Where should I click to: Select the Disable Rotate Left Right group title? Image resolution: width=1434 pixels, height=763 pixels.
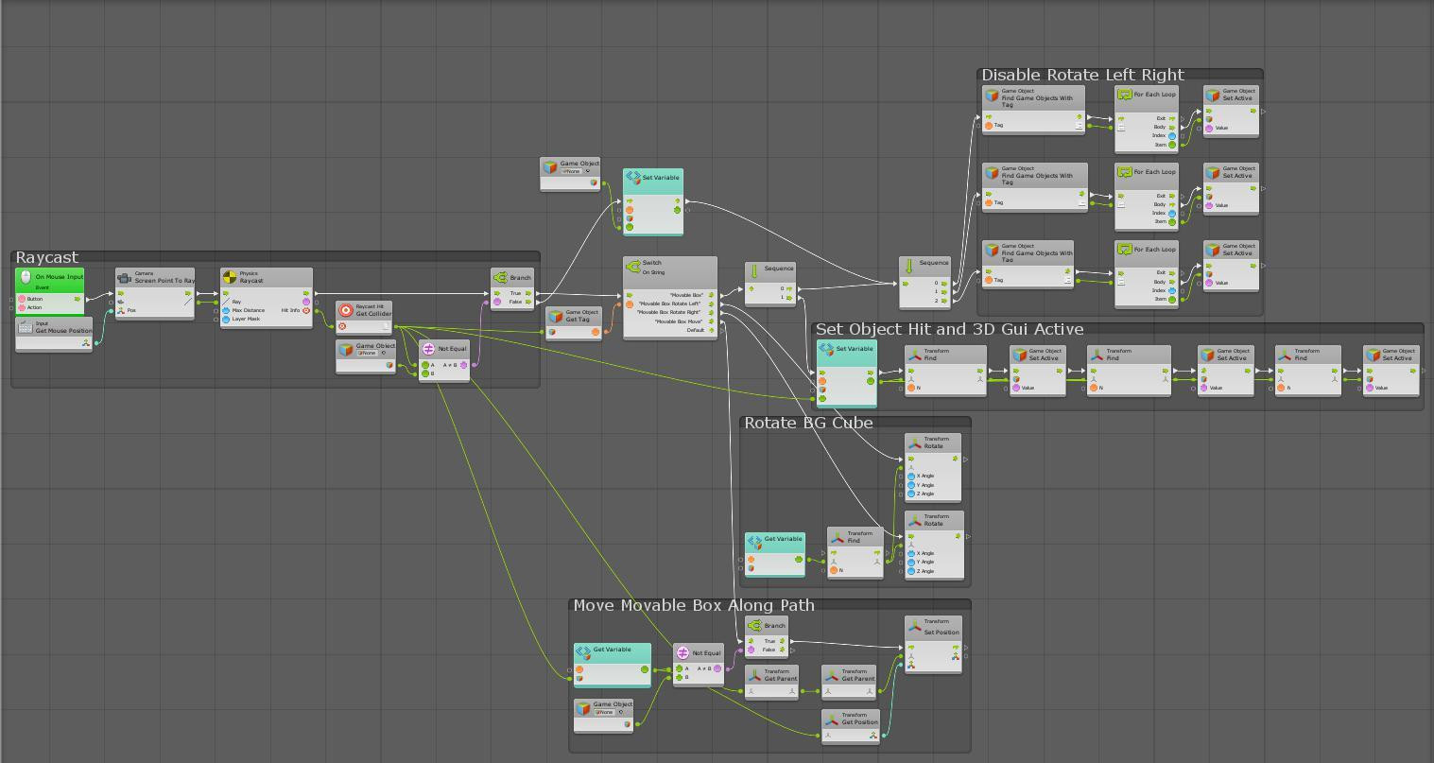[1082, 75]
